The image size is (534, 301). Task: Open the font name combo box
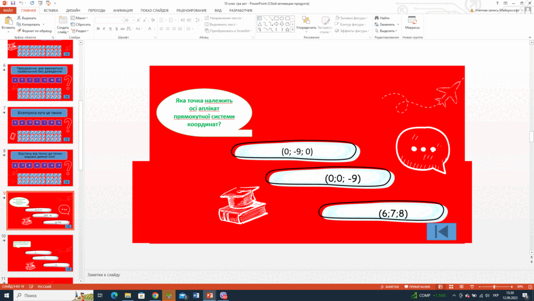click(x=109, y=20)
